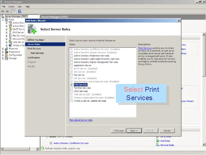
Task: Open the Help menu
Action: (27, 6)
